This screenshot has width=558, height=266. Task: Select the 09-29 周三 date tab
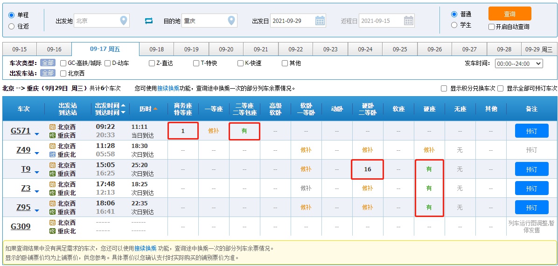tap(539, 49)
